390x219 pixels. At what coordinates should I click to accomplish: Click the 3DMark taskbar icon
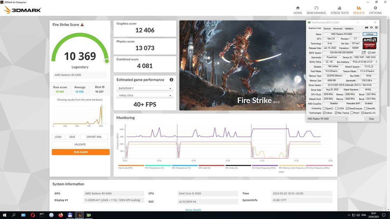tap(79, 215)
